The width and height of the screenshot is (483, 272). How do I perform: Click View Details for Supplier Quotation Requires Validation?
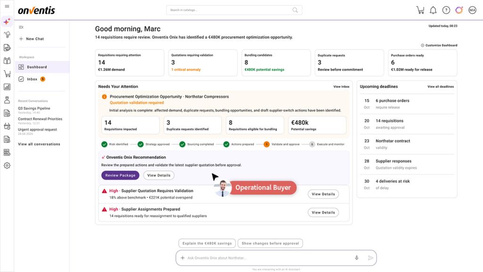323,194
